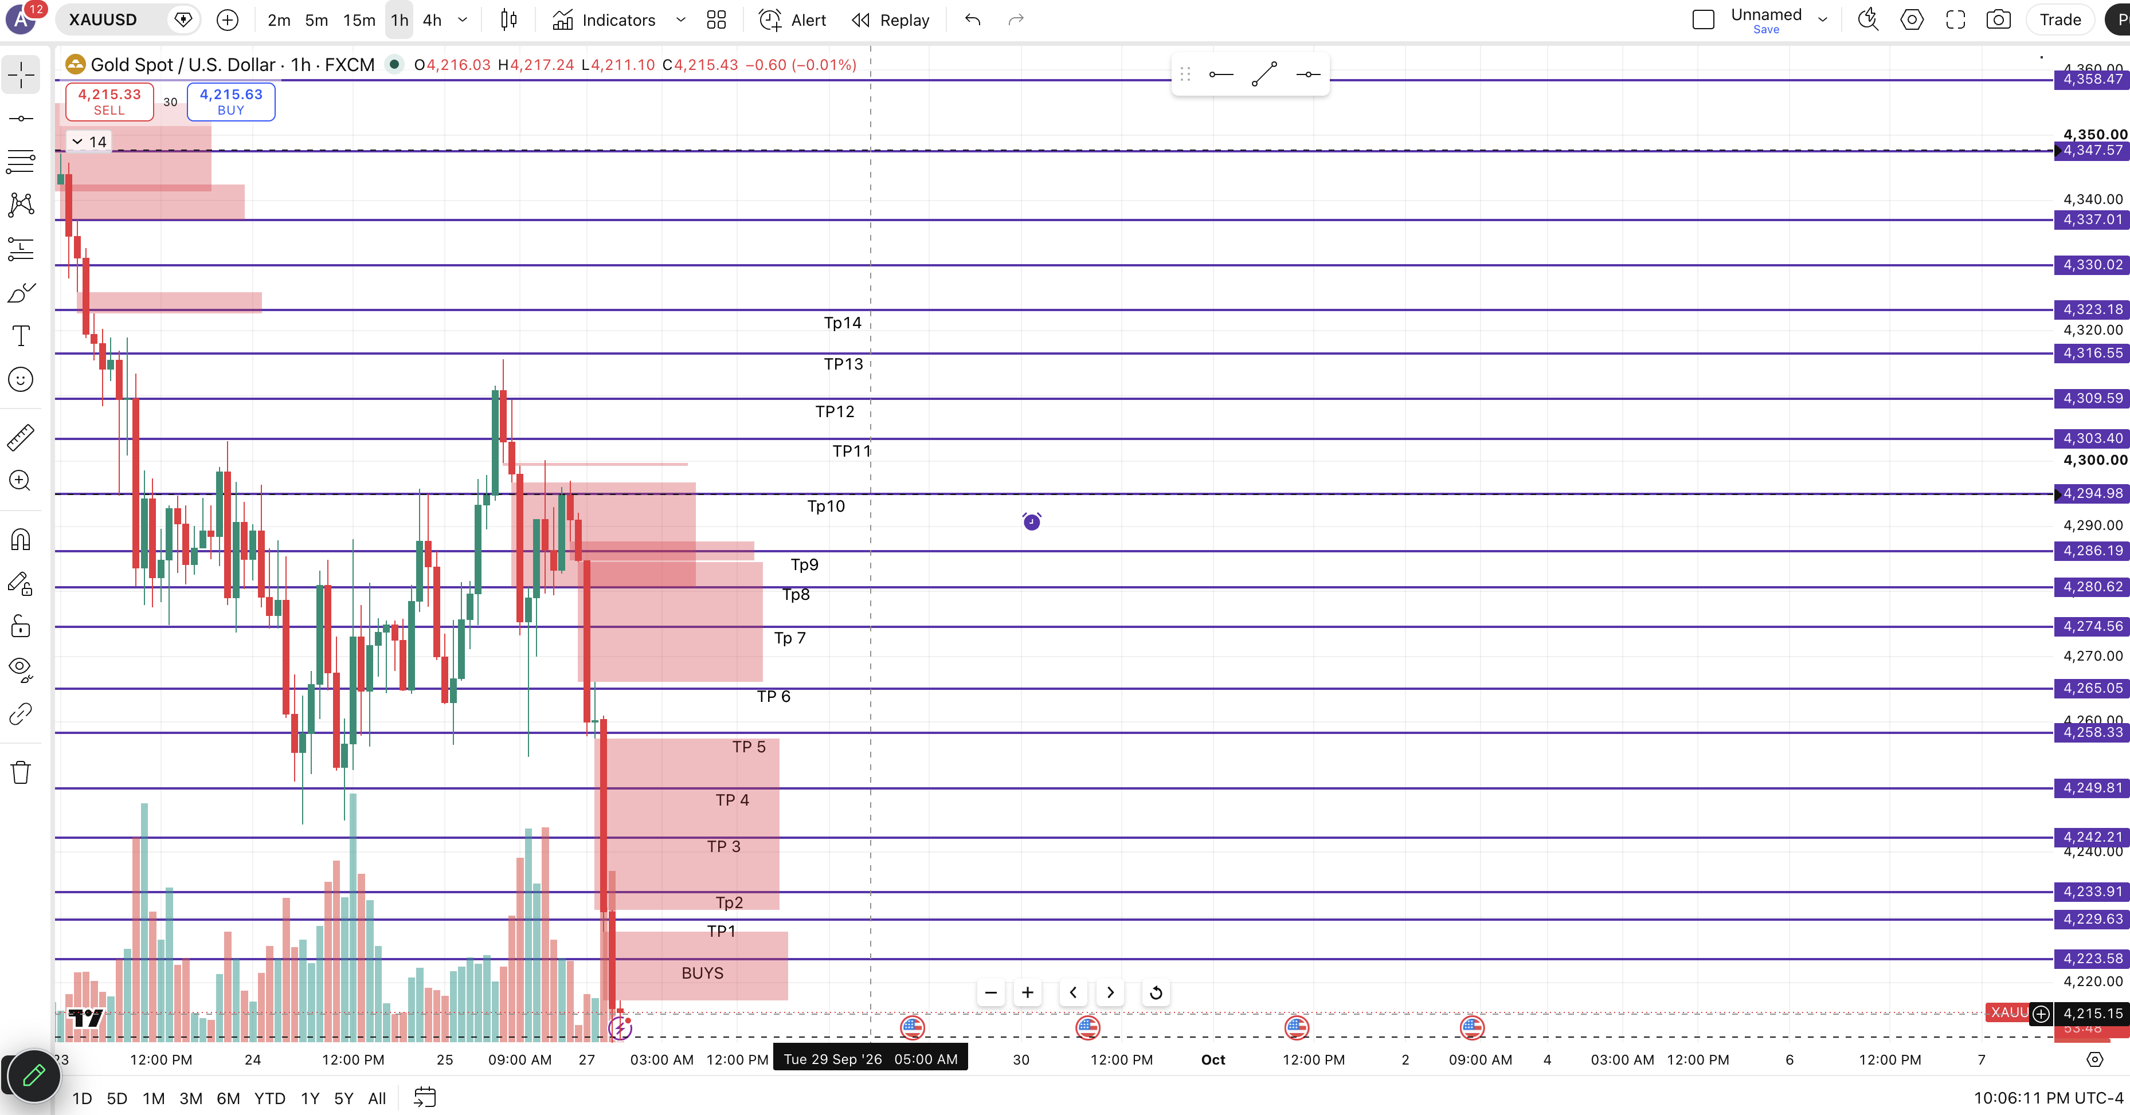The image size is (2130, 1115).
Task: Select the 4h timeframe
Action: coord(432,20)
